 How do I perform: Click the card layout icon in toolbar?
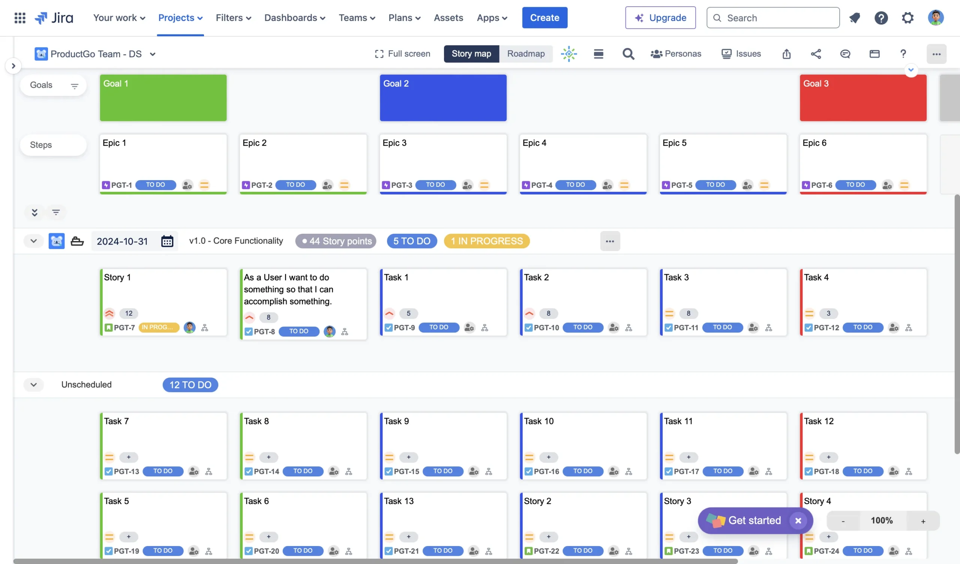(874, 54)
